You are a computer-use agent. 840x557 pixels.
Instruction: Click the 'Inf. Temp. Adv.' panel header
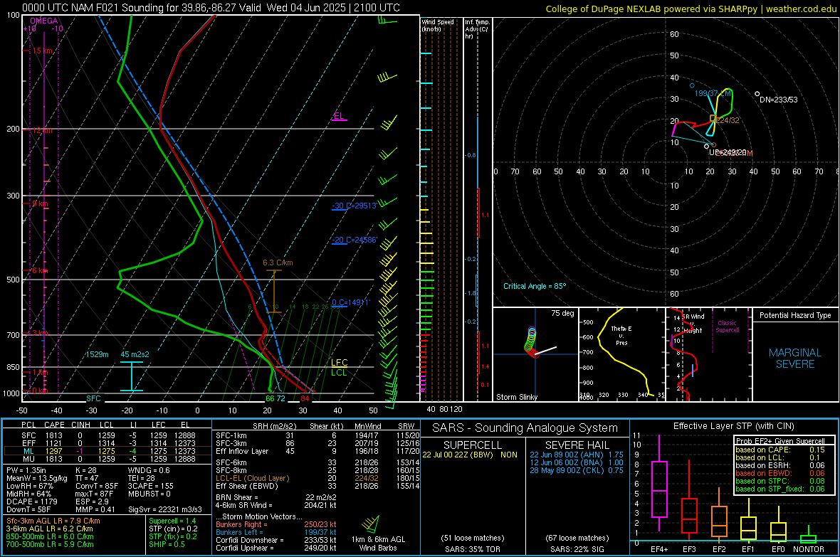[477, 29]
